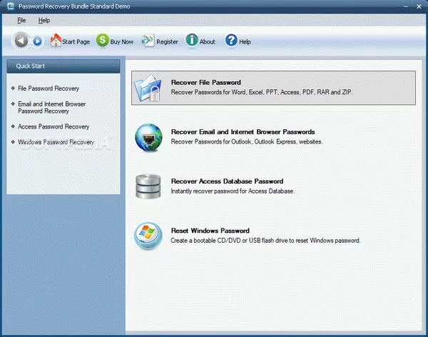
Task: Click the Quick Start panel header
Action: click(x=63, y=66)
